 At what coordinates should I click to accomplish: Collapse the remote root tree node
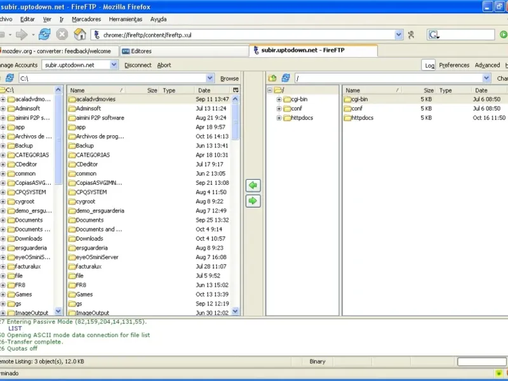(269, 90)
